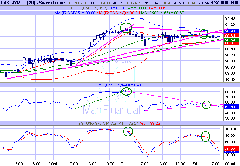This screenshot has width=240, height=166.
Task: Click the blue 51.48 RSI axis tag
Action: click(x=231, y=107)
